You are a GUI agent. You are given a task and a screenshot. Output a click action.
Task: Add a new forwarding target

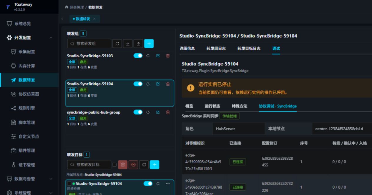pyautogui.click(x=155, y=165)
